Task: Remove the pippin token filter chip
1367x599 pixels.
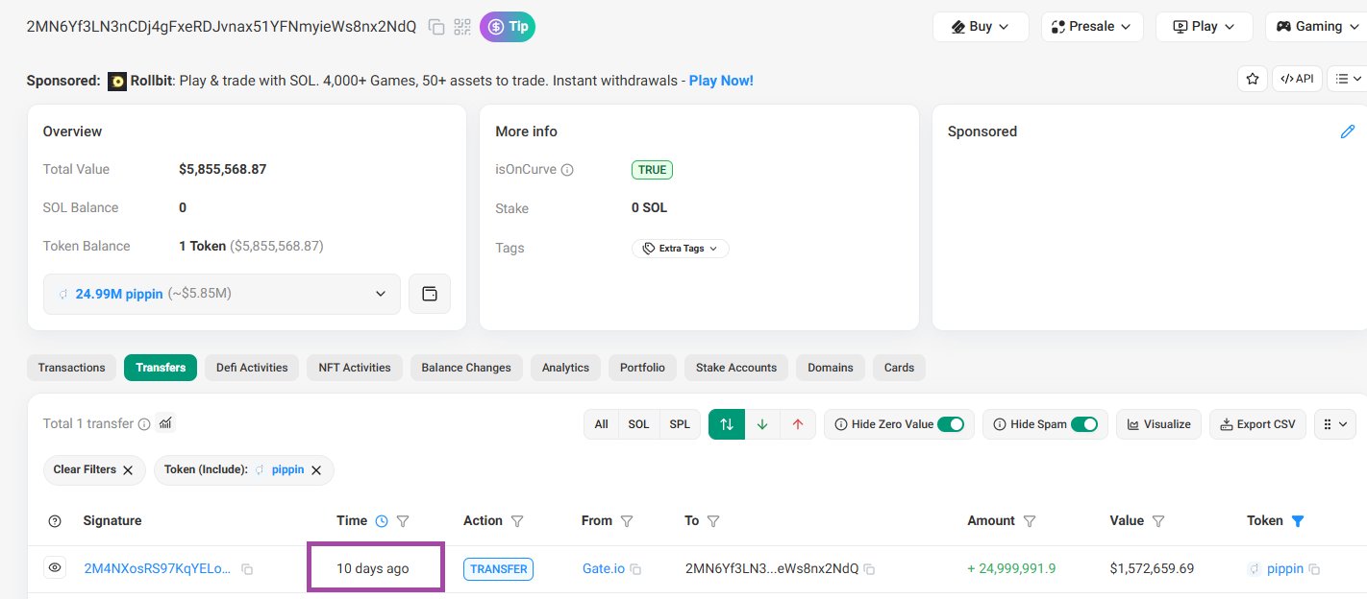Action: [316, 469]
